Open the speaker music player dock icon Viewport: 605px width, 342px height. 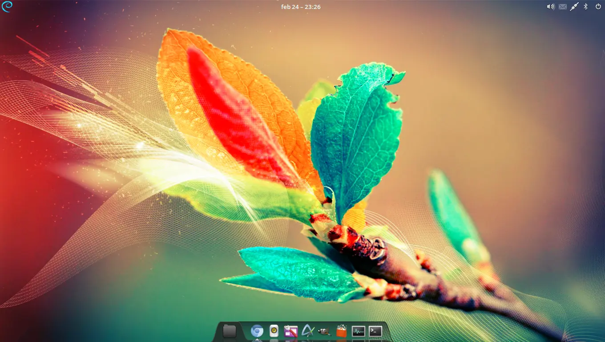[x=274, y=331]
